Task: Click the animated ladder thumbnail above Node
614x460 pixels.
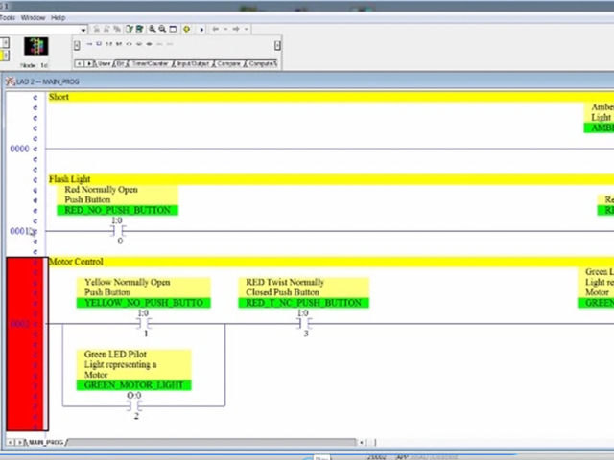Action: pos(36,46)
